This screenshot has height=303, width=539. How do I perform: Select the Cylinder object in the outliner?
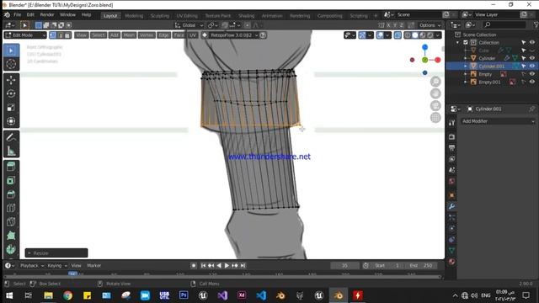point(487,58)
